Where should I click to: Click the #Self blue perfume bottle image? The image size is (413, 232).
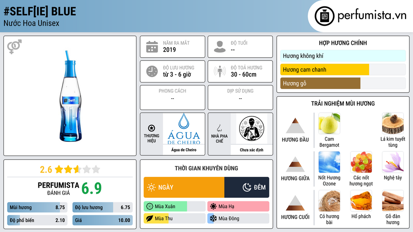click(71, 96)
